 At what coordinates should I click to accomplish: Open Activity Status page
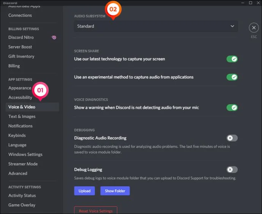(x=22, y=196)
